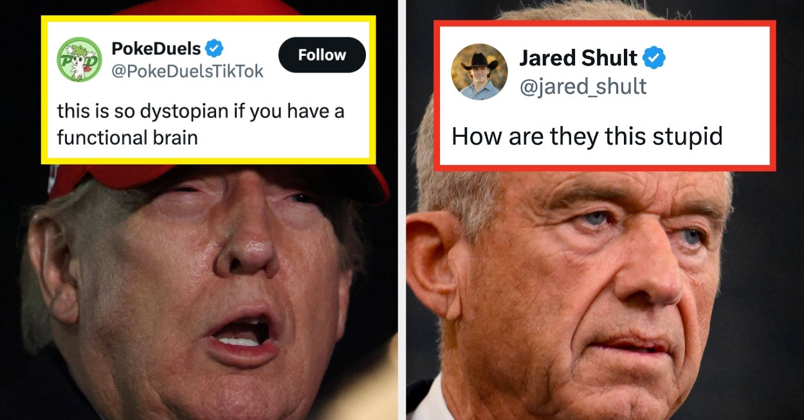Select the "How are they this stupid" text
This screenshot has height=420, width=804.
pyautogui.click(x=587, y=136)
